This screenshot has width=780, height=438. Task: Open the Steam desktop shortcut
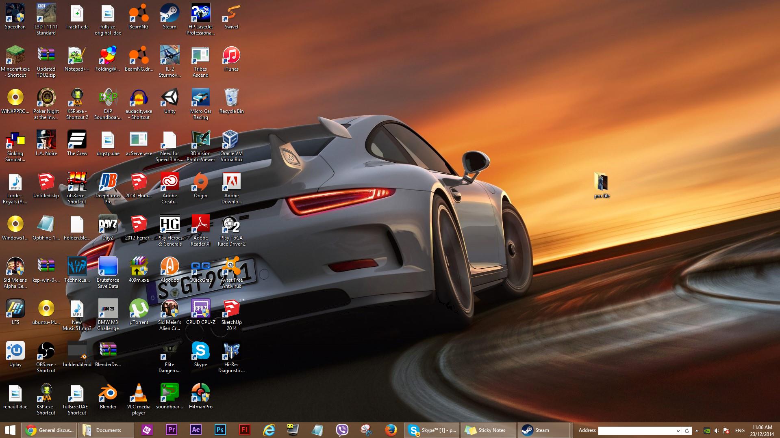point(169,17)
